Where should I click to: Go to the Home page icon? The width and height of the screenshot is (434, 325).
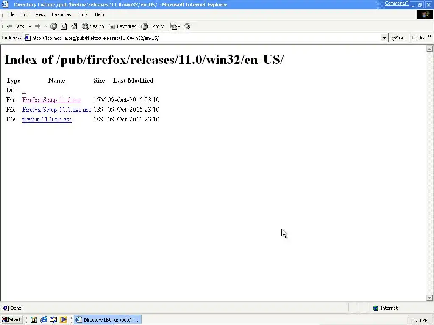point(74,26)
